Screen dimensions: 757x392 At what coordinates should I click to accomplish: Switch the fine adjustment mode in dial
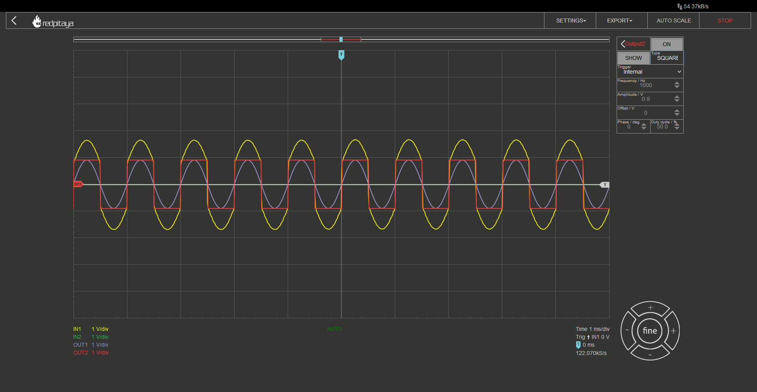click(650, 331)
